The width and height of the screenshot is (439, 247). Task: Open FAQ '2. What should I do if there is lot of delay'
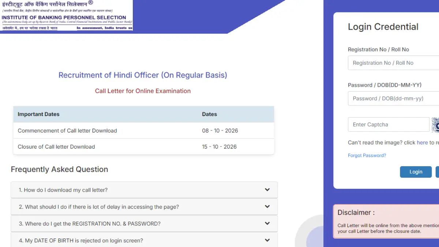click(144, 207)
